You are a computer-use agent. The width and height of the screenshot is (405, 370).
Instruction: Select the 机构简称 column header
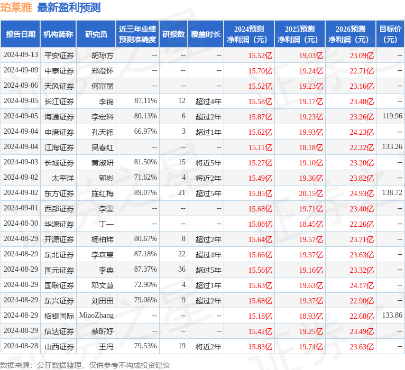coord(58,34)
